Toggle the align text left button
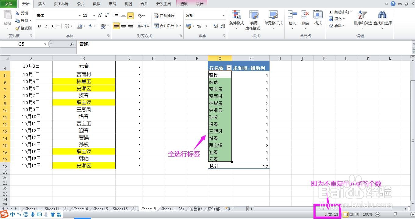Viewport: 415px width, 219px height. point(116,26)
